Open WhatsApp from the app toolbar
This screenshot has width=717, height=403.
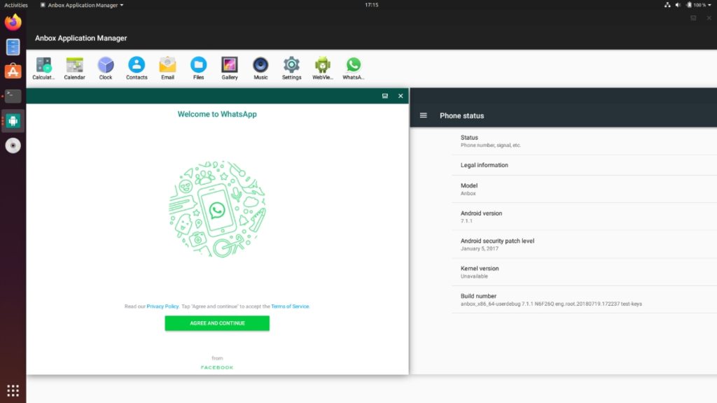pos(352,66)
